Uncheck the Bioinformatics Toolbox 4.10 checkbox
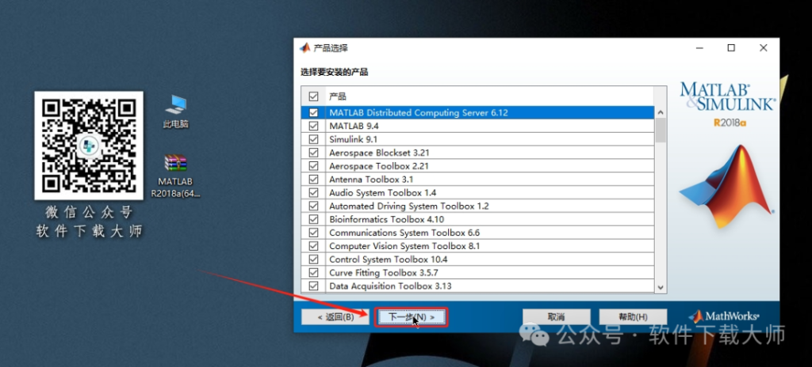 pos(314,219)
